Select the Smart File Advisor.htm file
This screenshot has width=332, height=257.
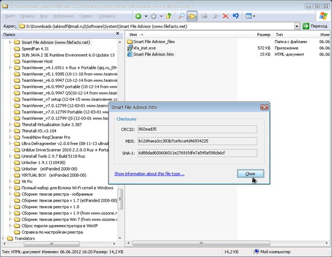click(x=151, y=54)
